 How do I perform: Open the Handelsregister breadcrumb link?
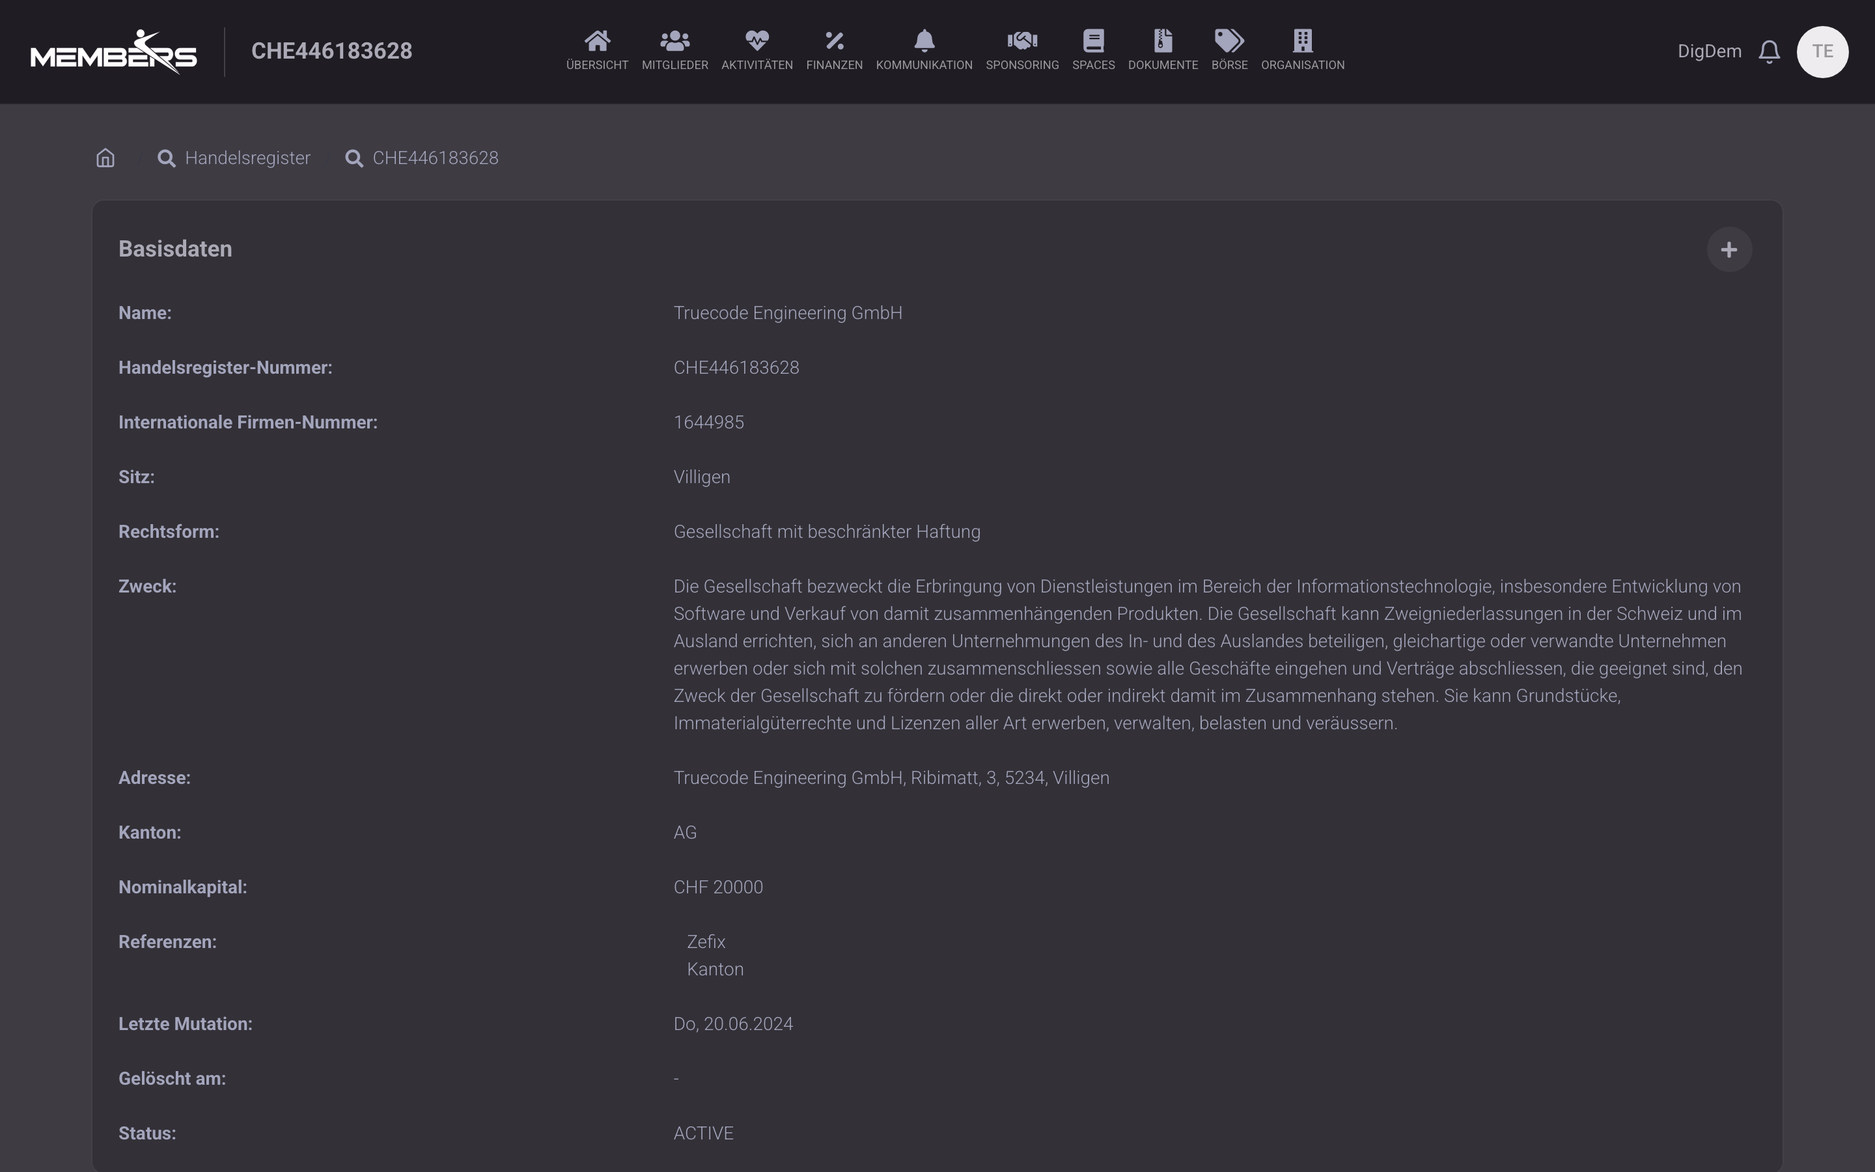pyautogui.click(x=247, y=158)
